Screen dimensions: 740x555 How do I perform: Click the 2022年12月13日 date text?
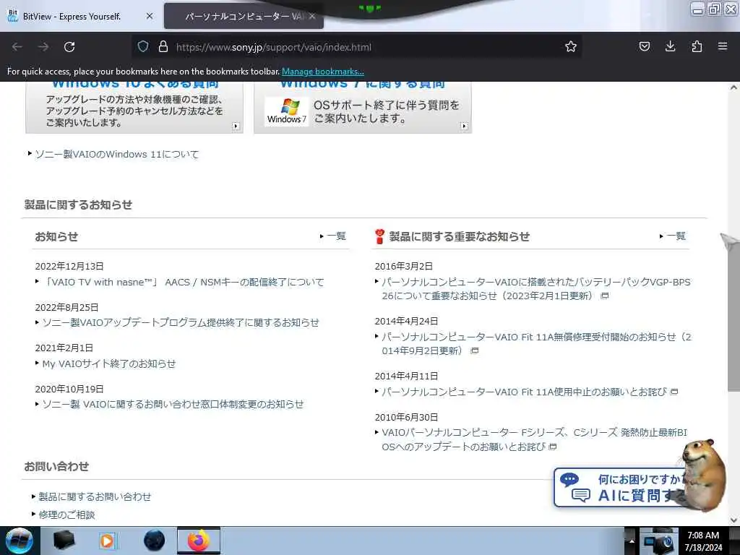click(69, 266)
